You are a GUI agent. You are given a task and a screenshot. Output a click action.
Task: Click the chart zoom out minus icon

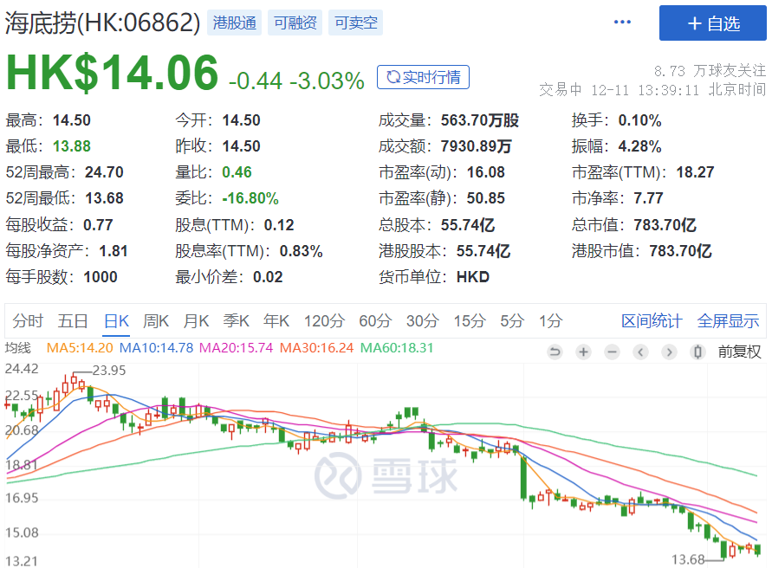coord(612,352)
